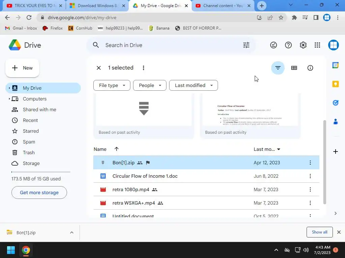Switch to Channel content YouTube tab
The image size is (345, 258).
click(223, 6)
